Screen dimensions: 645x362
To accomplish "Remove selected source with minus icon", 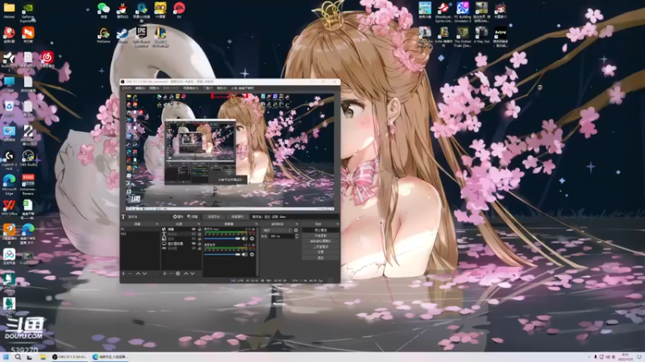I will [x=171, y=274].
